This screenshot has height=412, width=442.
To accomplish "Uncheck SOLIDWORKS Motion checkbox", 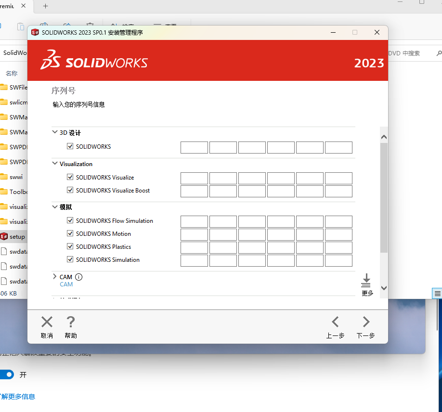I will tap(70, 233).
